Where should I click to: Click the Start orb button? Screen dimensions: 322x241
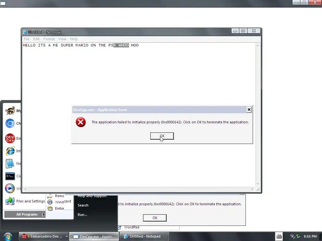(8, 237)
